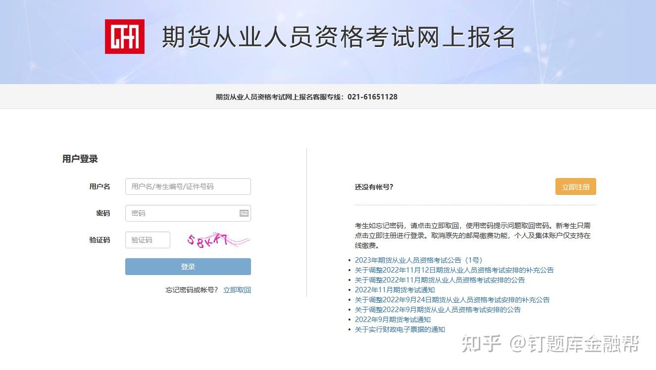Click inside the 用户名 username input field
Image resolution: width=656 pixels, height=370 pixels.
188,186
